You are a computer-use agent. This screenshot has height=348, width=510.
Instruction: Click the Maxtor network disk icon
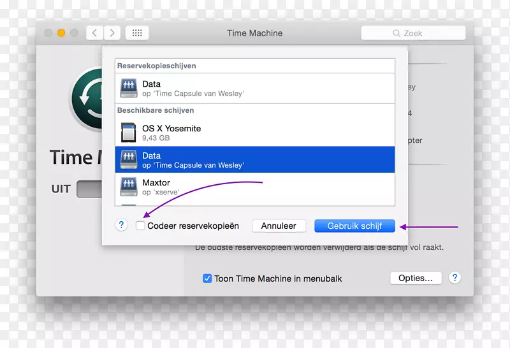coord(129,187)
